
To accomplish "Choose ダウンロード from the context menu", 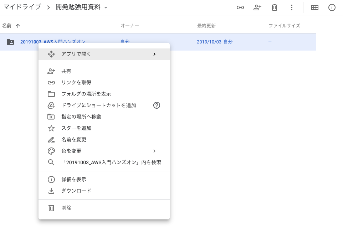I will 76,191.
